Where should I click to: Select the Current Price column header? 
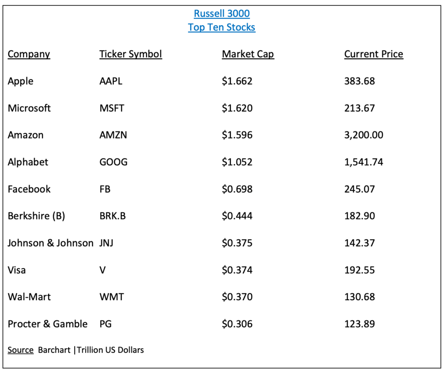374,54
